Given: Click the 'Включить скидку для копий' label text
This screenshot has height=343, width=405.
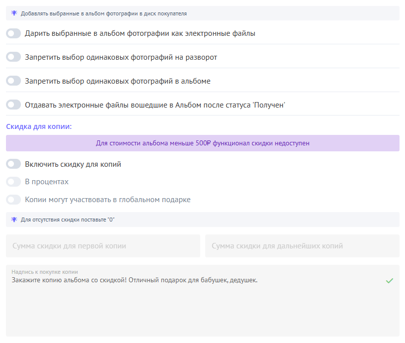Looking at the screenshot, I should [73, 164].
